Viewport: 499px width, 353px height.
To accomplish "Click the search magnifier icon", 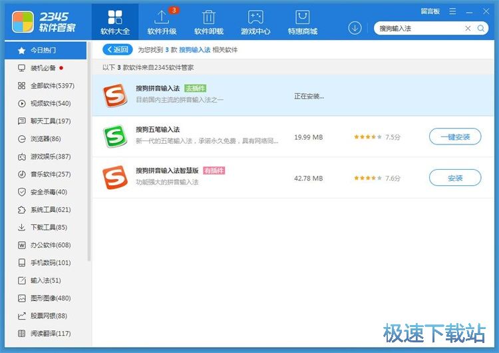I will click(481, 28).
